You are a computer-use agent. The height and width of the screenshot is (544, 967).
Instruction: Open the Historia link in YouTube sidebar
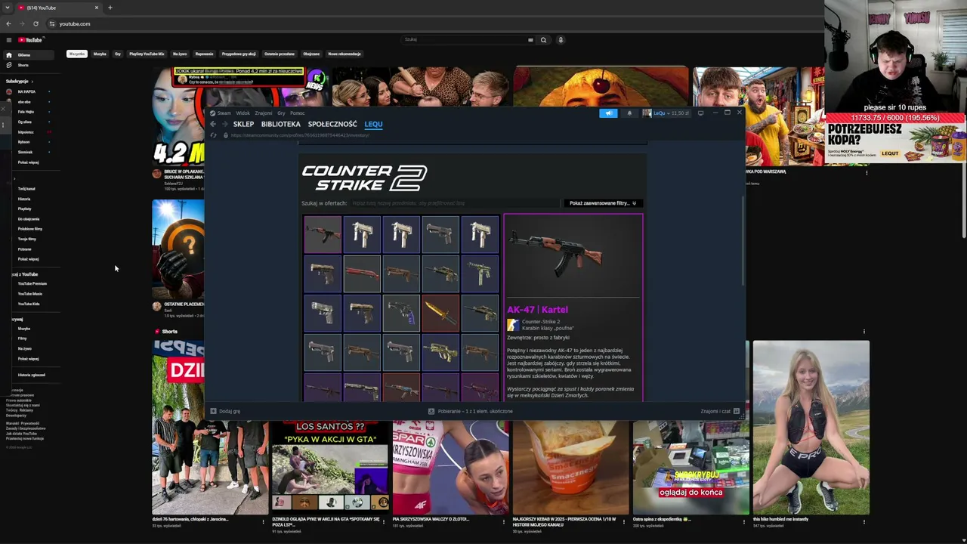(x=24, y=199)
